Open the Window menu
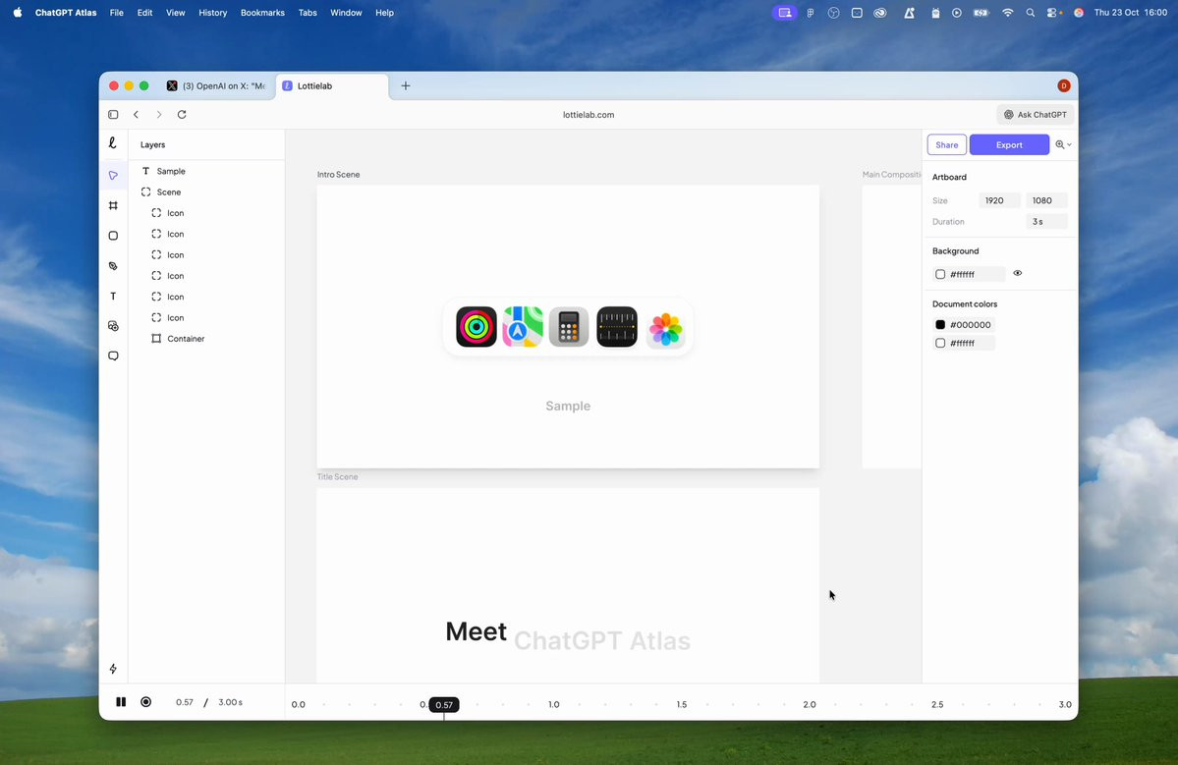 click(346, 13)
